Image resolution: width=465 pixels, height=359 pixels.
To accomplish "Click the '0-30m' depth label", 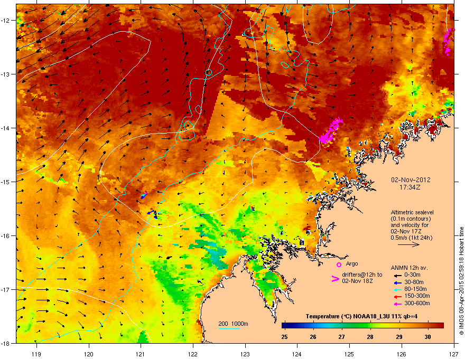I will [x=412, y=275].
